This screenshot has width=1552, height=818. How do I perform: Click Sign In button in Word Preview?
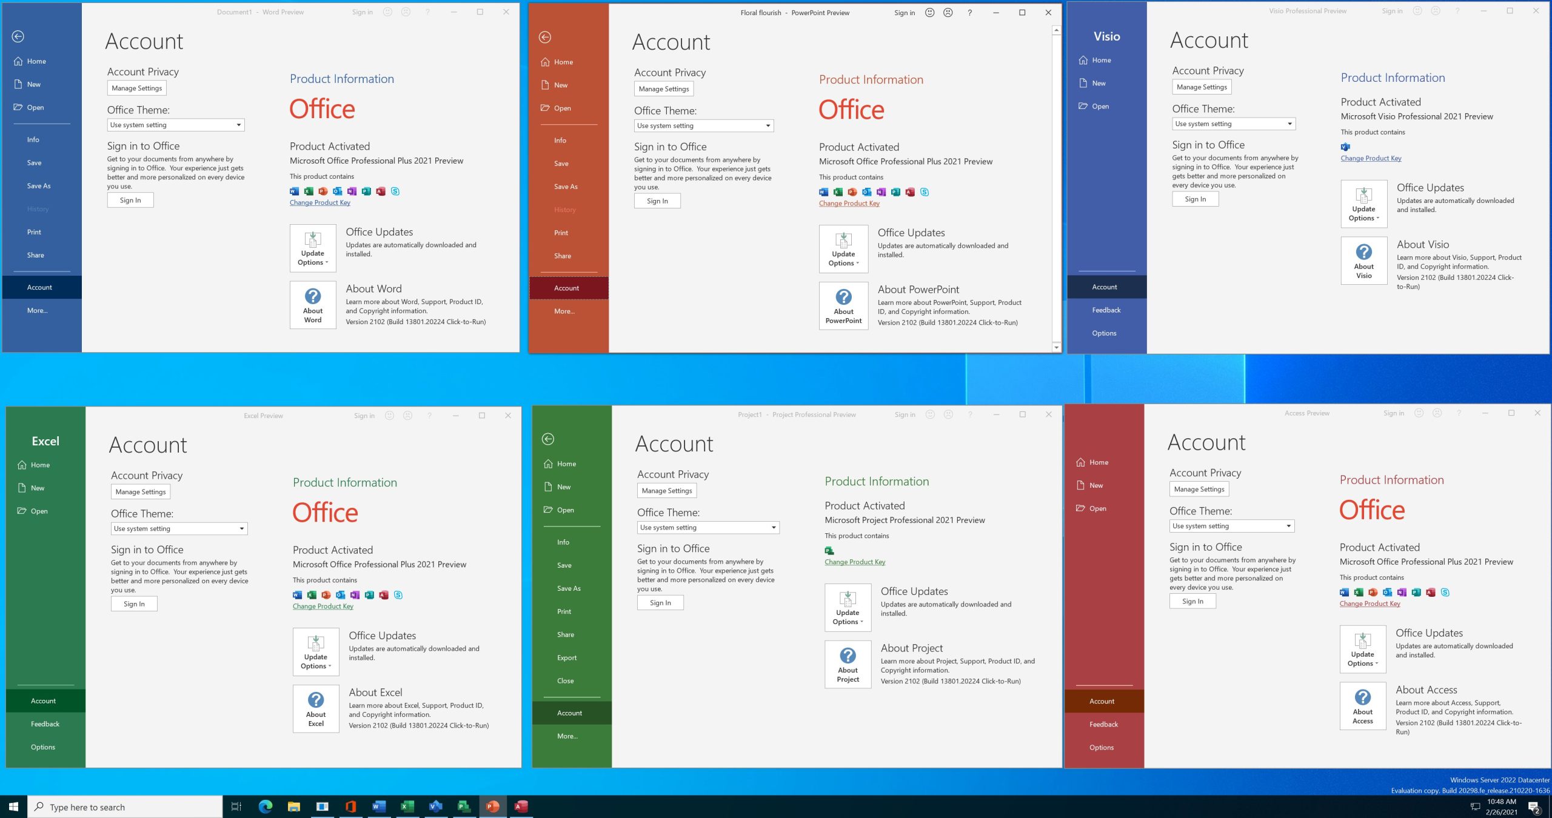coord(130,200)
